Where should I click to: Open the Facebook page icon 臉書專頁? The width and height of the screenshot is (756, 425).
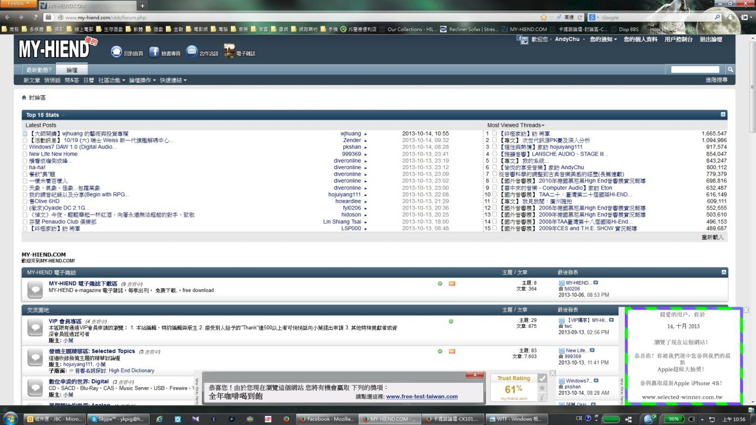click(154, 52)
